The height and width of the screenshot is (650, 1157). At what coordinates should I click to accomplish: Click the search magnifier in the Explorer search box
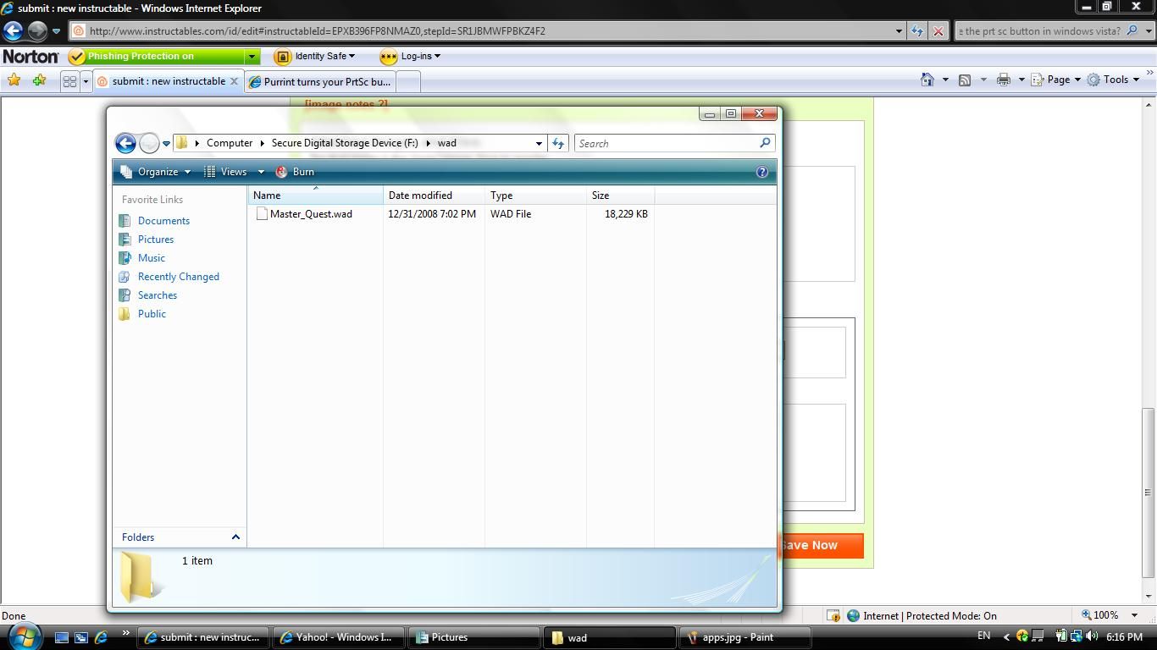[x=764, y=143]
